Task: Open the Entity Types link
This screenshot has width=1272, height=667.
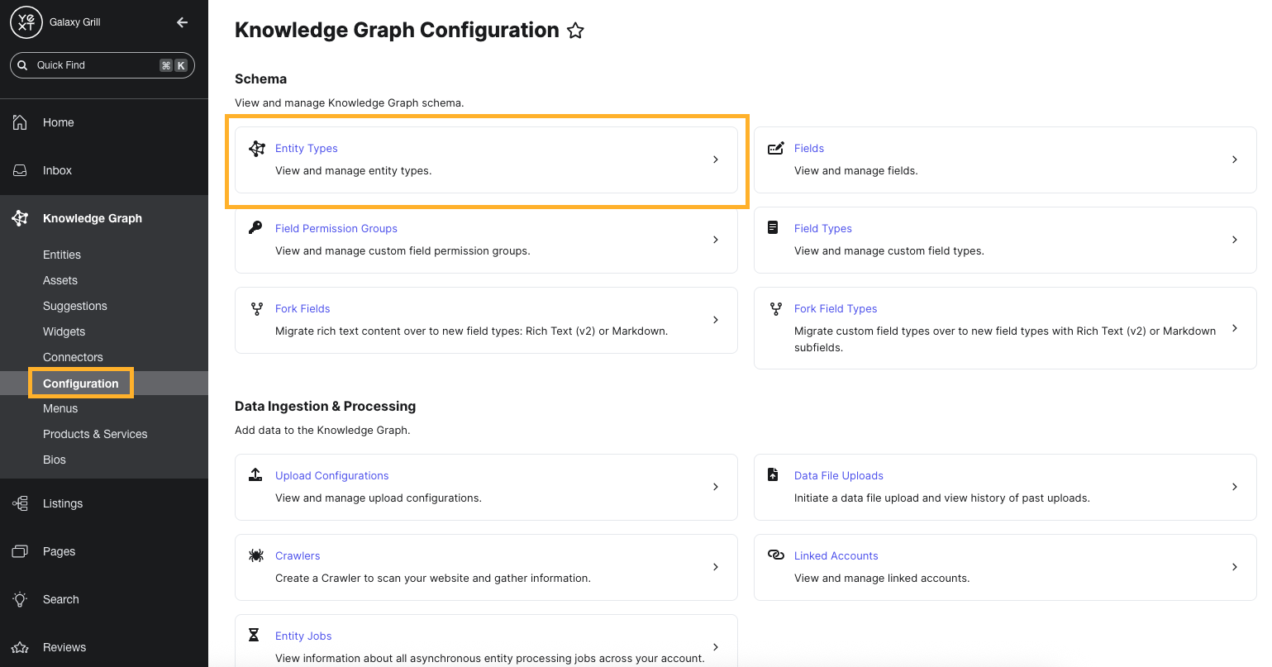Action: (x=306, y=148)
